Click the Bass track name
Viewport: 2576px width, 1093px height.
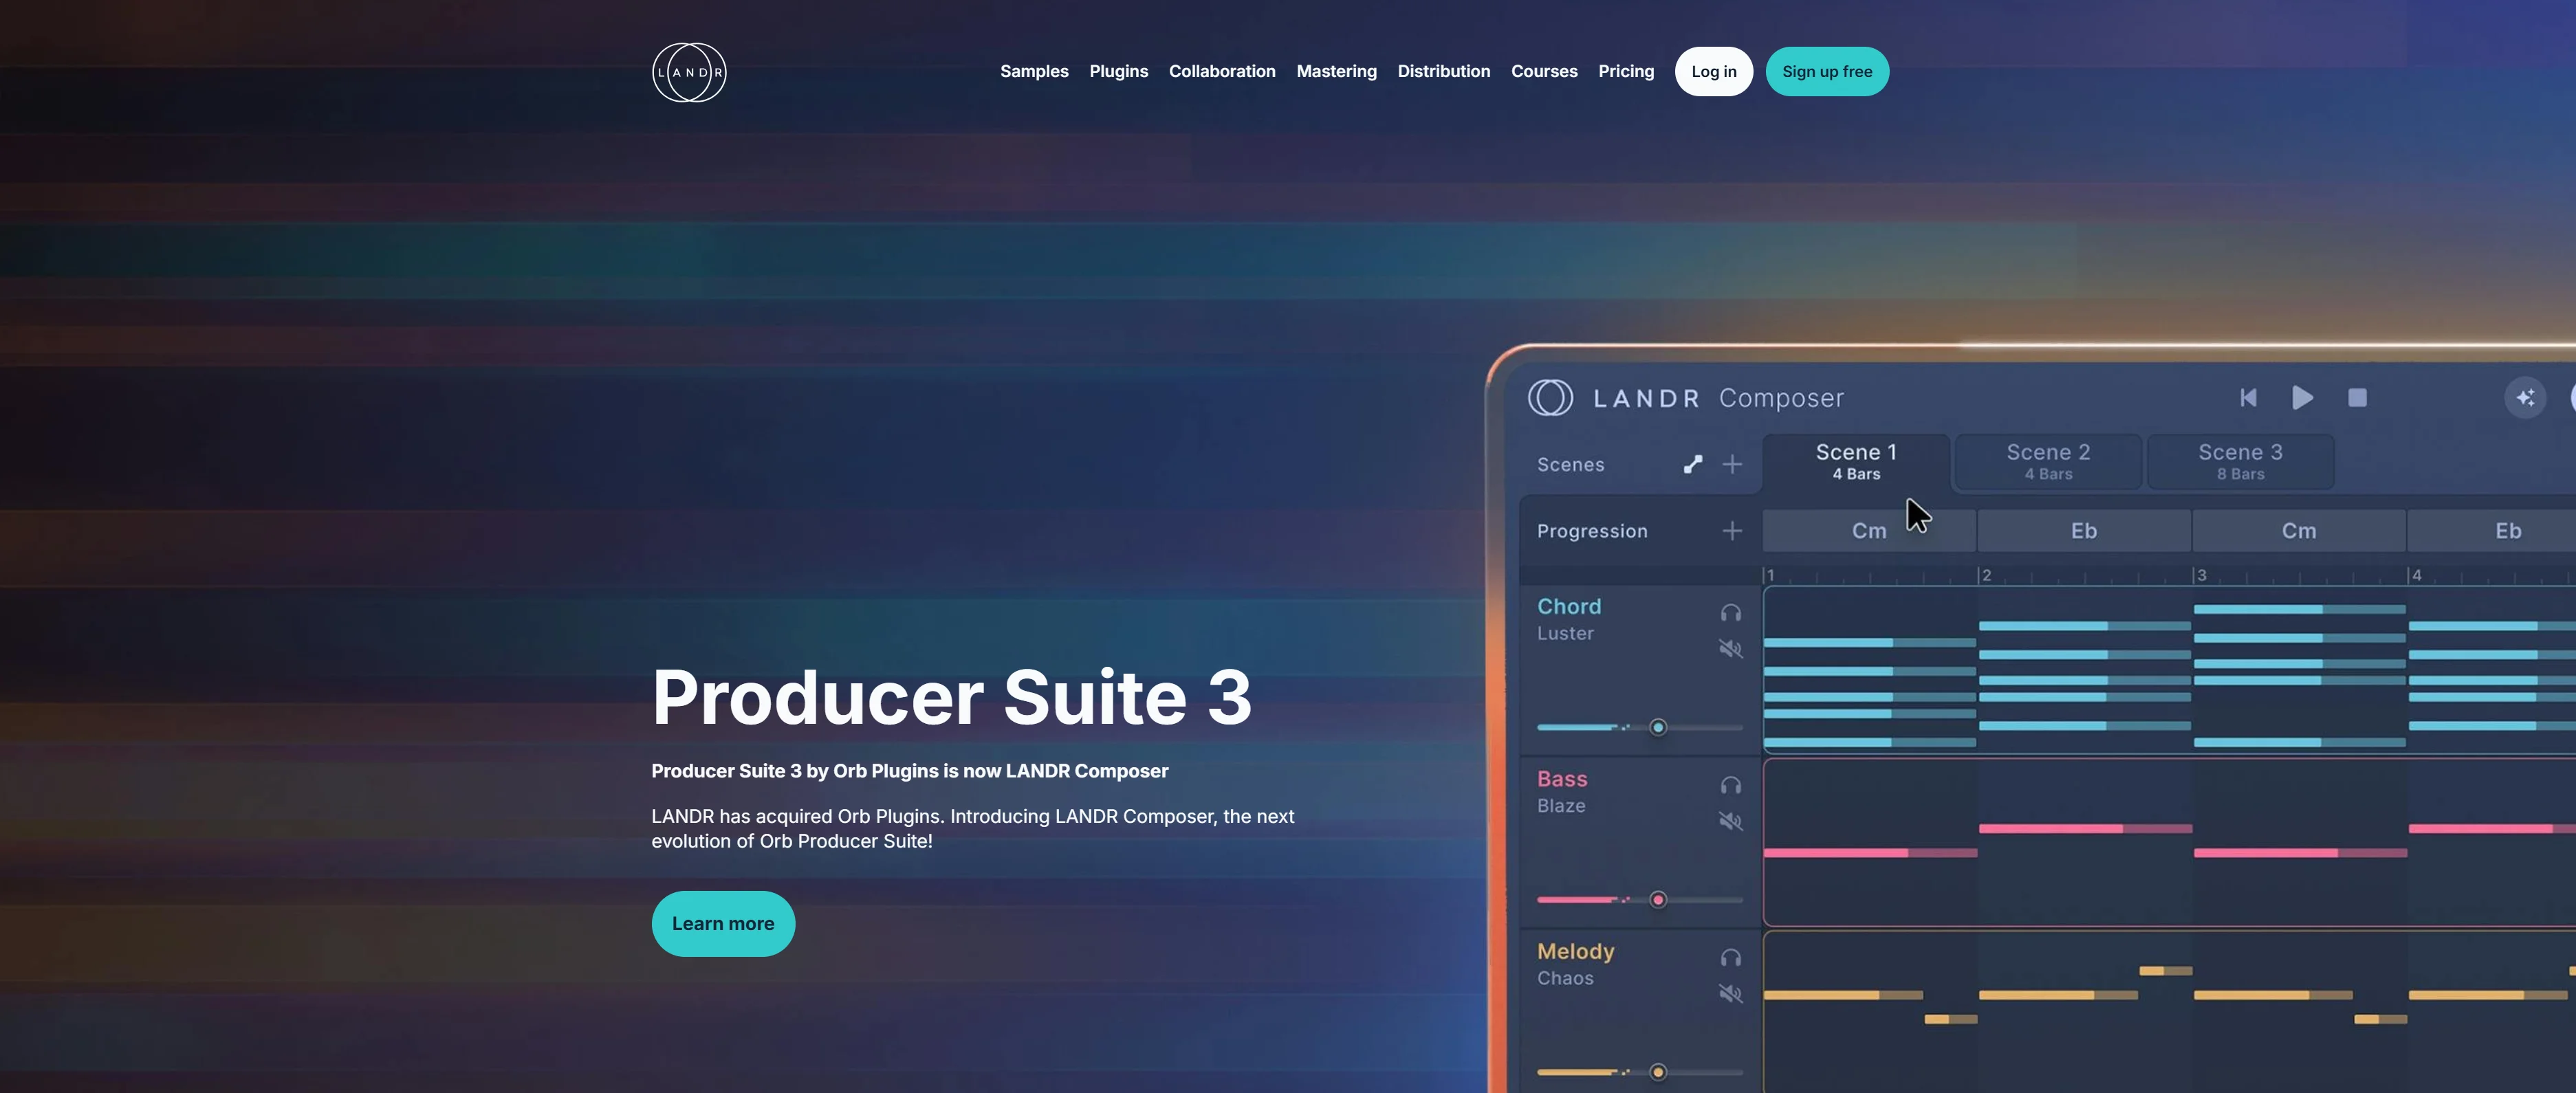coord(1562,779)
